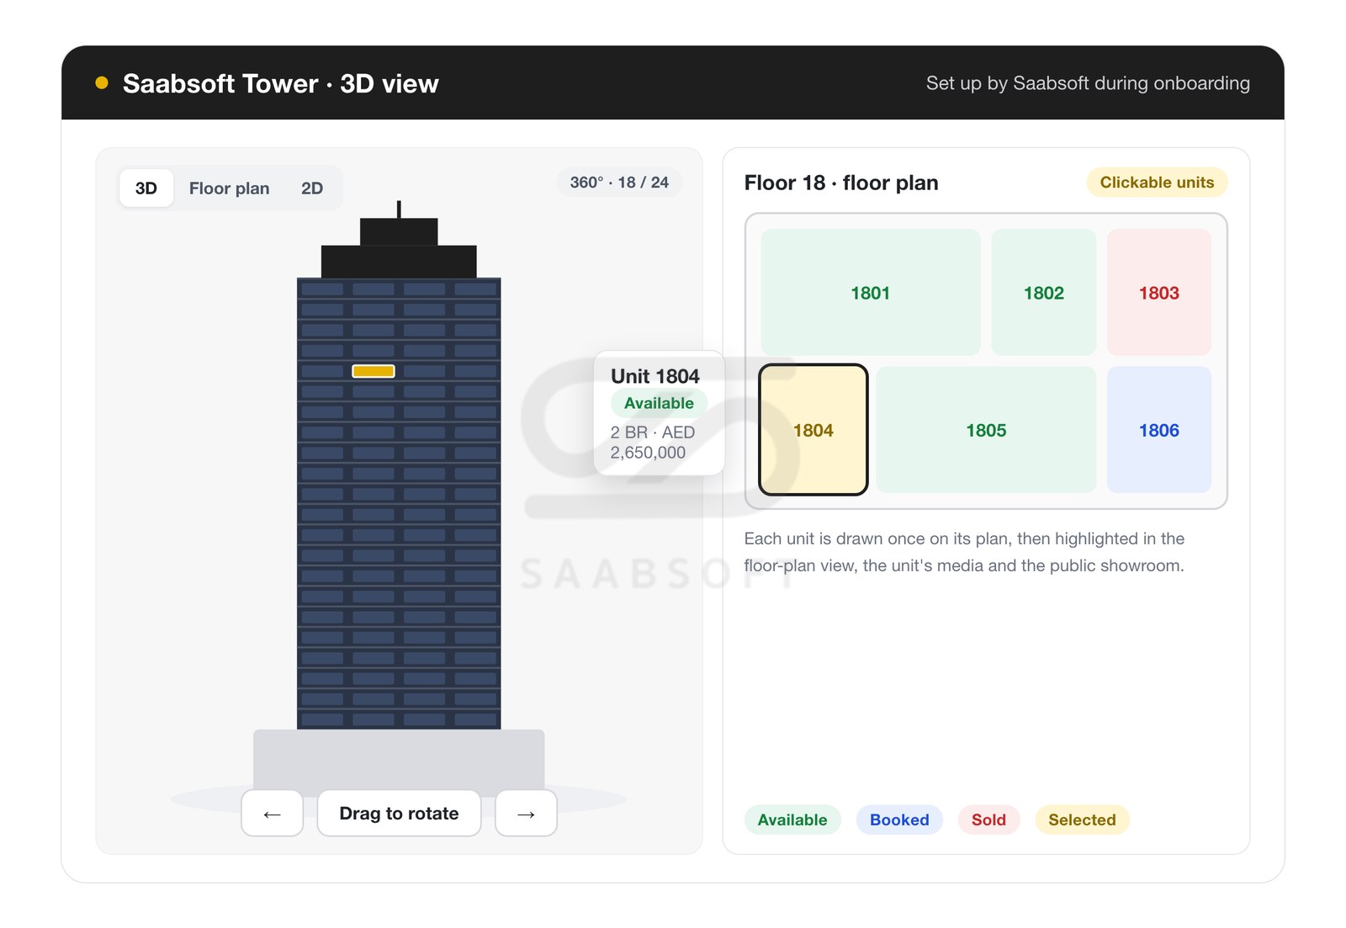Switch to the 2D view tab
Viewport: 1346px width, 928px height.
312,188
